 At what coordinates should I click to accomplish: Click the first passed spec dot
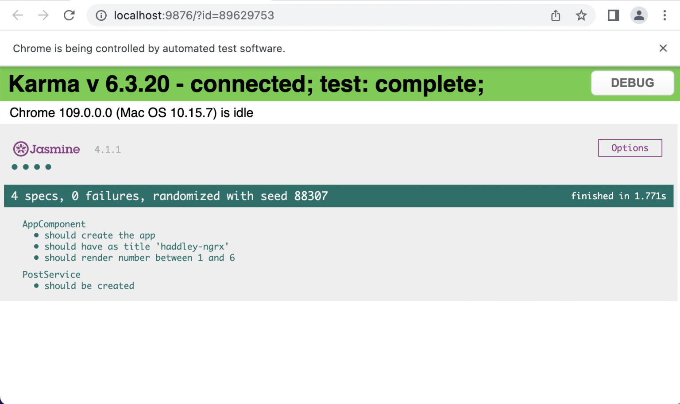[15, 167]
